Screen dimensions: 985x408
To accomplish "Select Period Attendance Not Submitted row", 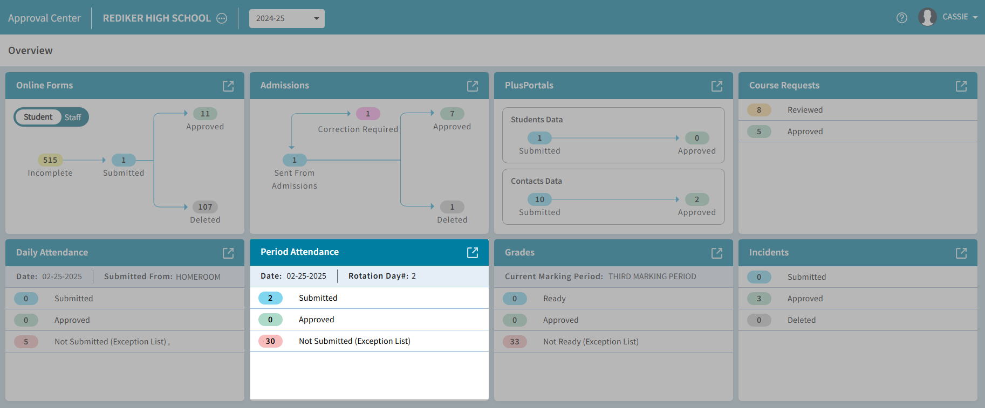I will [369, 341].
